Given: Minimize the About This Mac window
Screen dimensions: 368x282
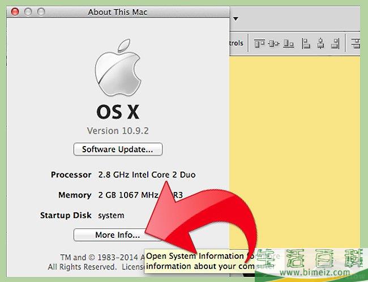Looking at the screenshot, I should pos(28,12).
